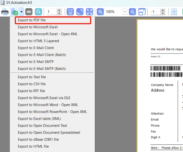Screen dimensions: 183x152
Task: Toggle the eye preview icon
Action: pos(29,12)
